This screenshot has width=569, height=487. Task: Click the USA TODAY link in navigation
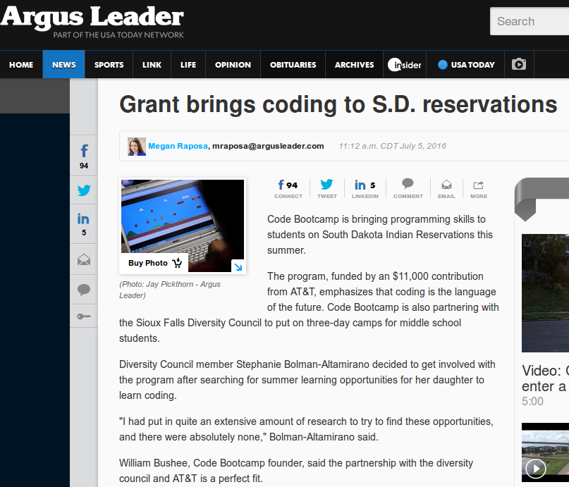466,65
